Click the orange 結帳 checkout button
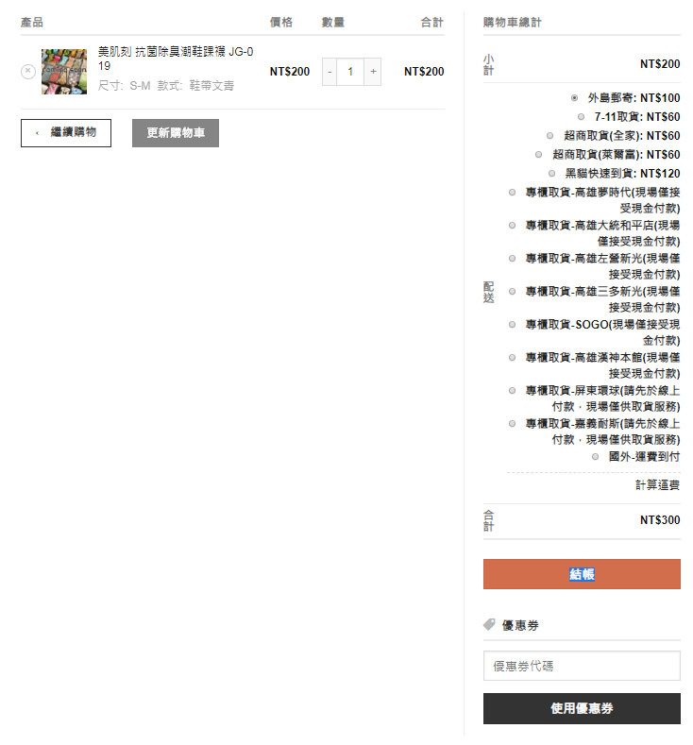 coord(582,574)
